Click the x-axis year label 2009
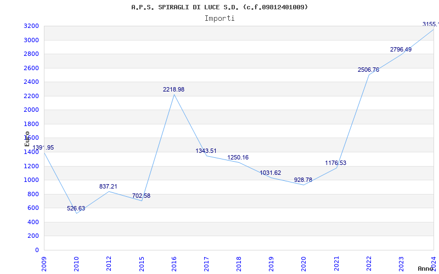439x274 pixels. (x=44, y=264)
